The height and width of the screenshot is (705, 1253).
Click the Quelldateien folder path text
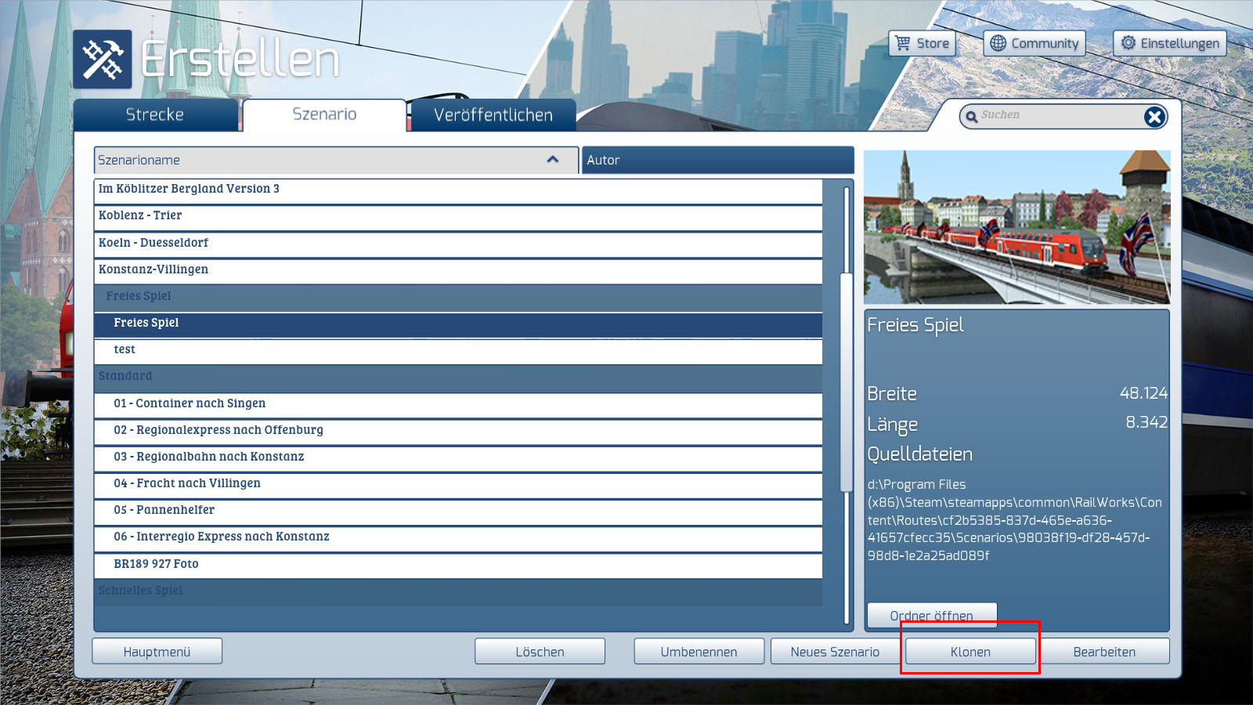(1015, 520)
